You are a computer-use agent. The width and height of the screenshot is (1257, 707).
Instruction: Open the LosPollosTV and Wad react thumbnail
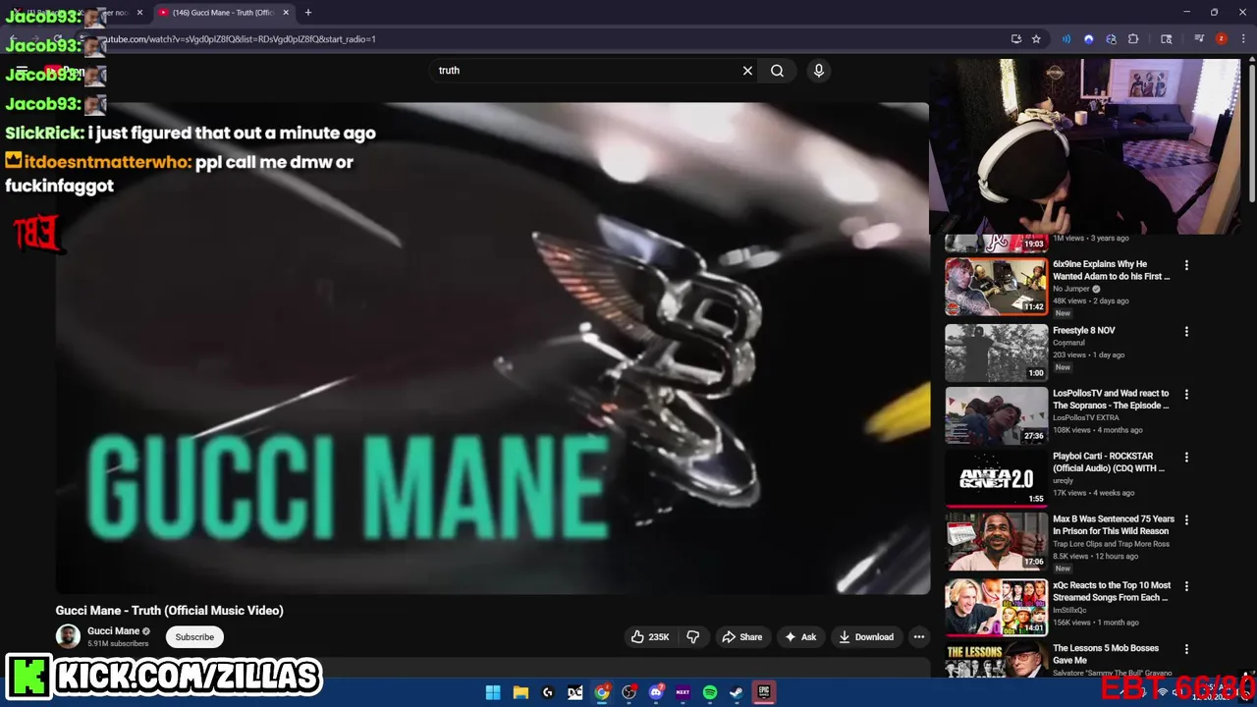997,415
